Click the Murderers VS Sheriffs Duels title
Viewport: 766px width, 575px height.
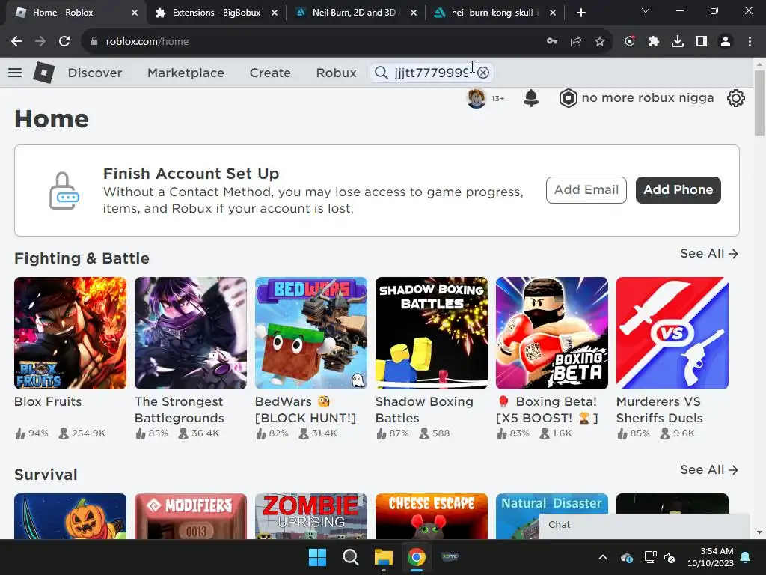(x=660, y=410)
